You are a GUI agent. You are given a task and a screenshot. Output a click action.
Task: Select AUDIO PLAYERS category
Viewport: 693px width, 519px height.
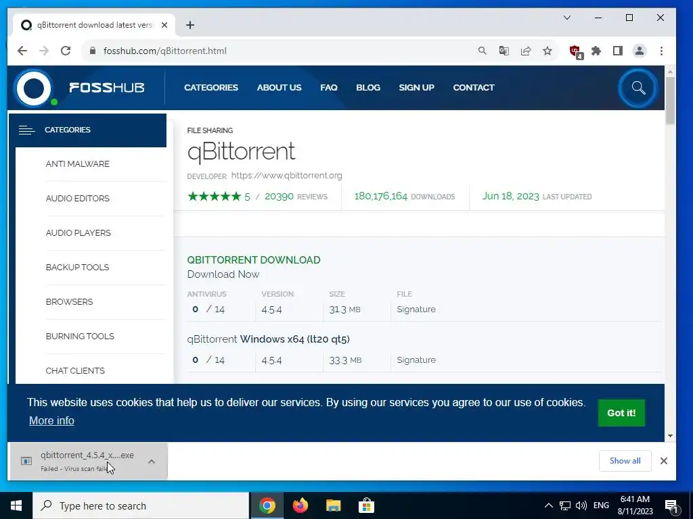pyautogui.click(x=79, y=232)
